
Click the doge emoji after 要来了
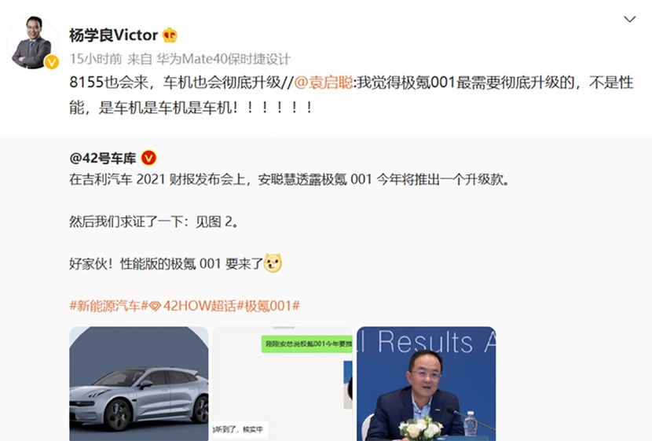[273, 263]
